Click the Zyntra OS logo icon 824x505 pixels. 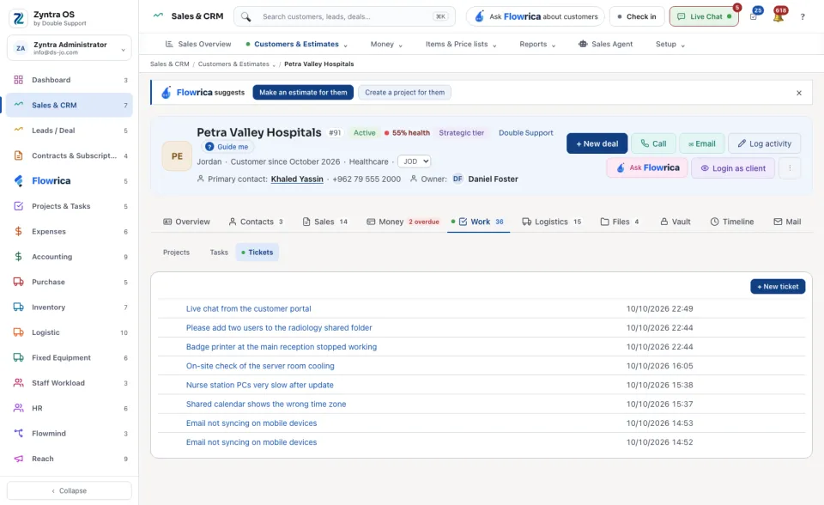click(x=18, y=18)
